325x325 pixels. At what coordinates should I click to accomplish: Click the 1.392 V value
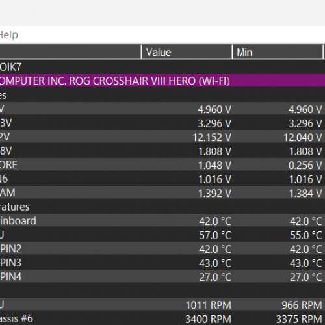click(214, 194)
